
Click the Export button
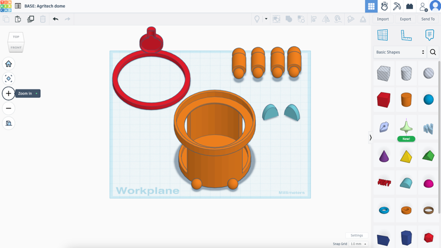405,19
